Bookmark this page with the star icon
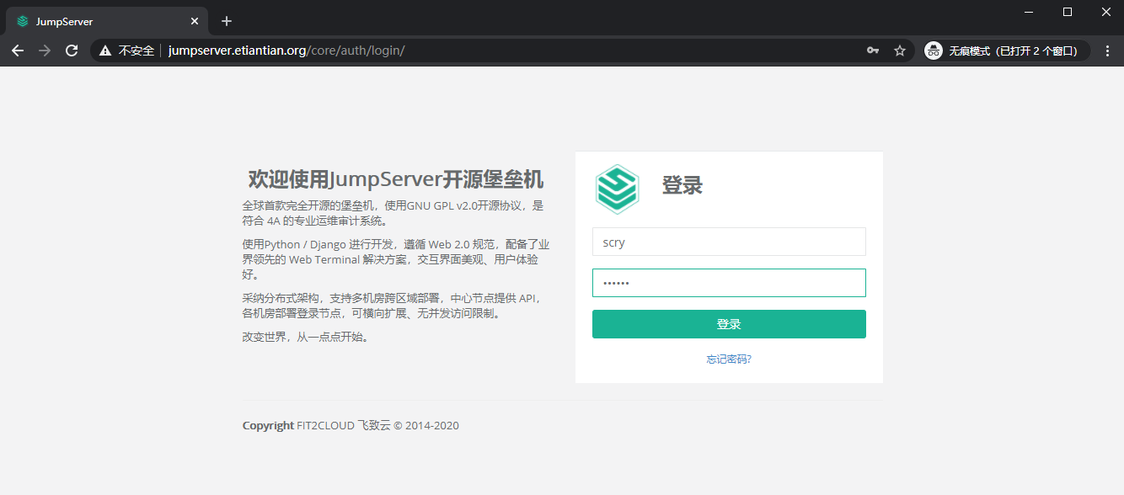 coord(900,51)
